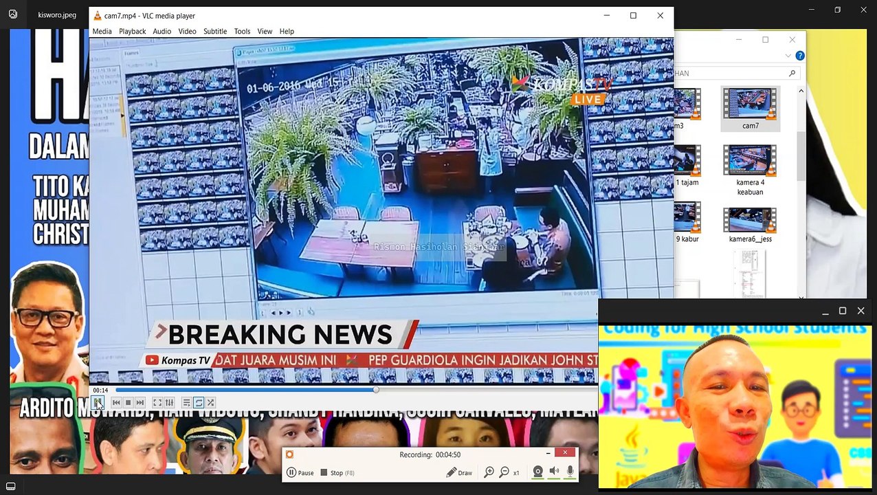Screen dimensions: 877x495
Task: Open the Playback menu
Action: point(132,31)
